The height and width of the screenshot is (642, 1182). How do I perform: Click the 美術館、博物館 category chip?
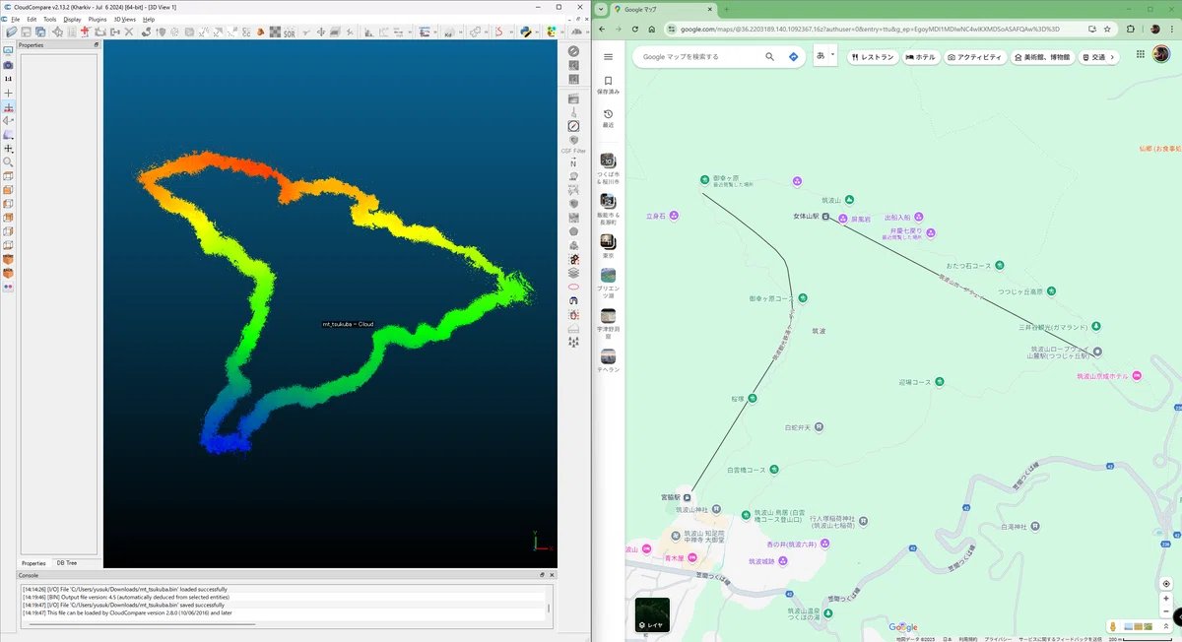pos(1042,57)
